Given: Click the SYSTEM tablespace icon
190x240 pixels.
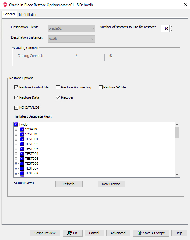Looking at the screenshot, I should 22,134.
